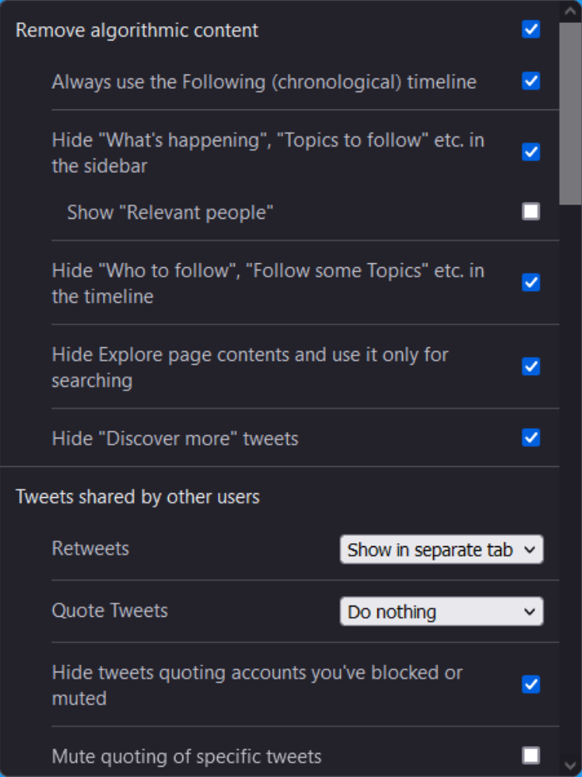Uncheck "Hide Who to follow" timeline option
The width and height of the screenshot is (582, 777).
(x=530, y=281)
